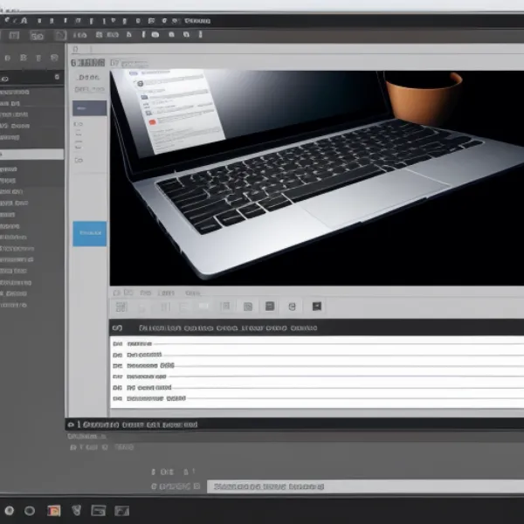This screenshot has width=524, height=524.
Task: Toggle the marker on the first list row
Action: coord(118,344)
